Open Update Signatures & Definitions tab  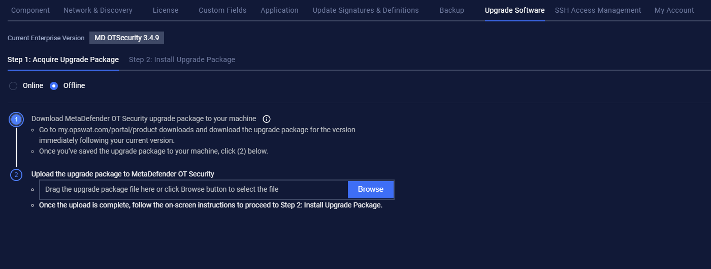tap(366, 10)
